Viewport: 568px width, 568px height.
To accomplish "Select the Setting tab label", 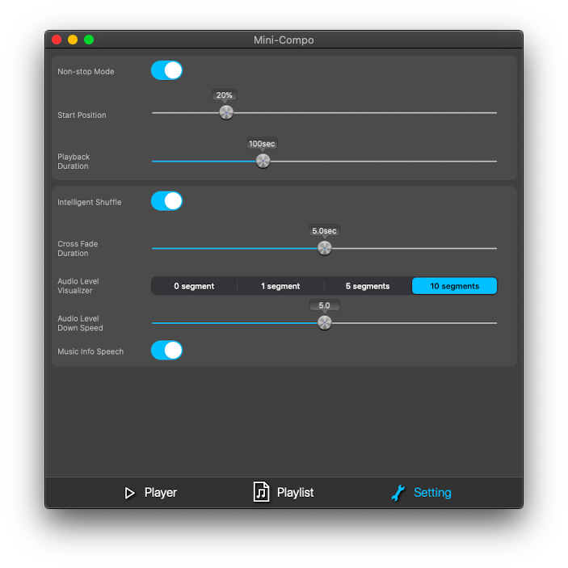I will tap(432, 493).
